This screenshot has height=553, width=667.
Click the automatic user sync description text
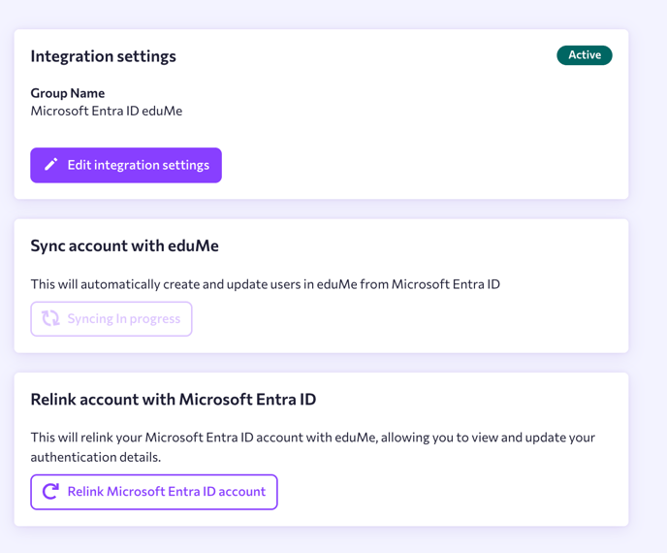265,284
